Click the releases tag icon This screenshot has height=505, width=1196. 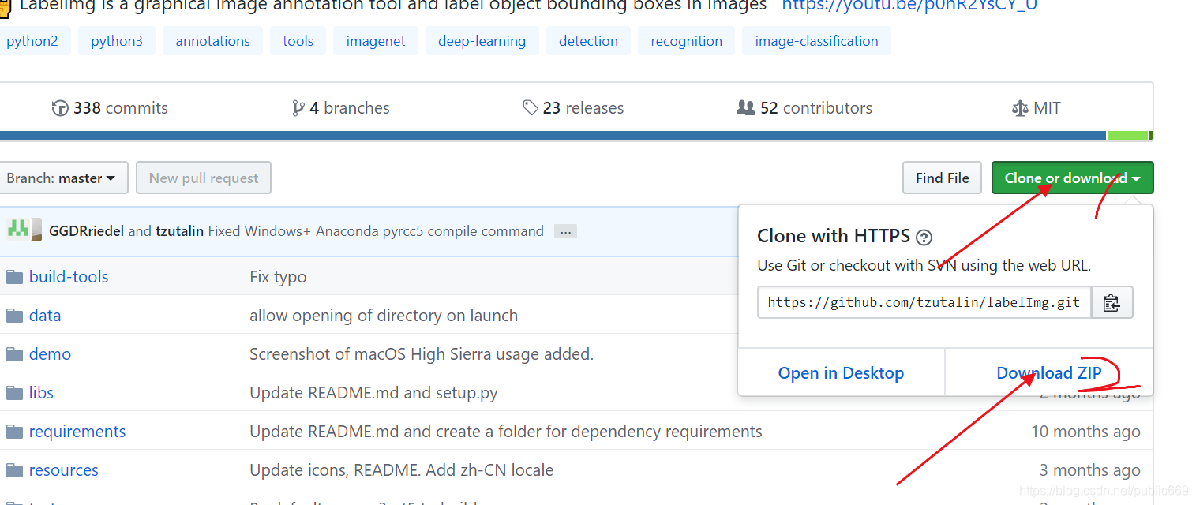(x=531, y=108)
